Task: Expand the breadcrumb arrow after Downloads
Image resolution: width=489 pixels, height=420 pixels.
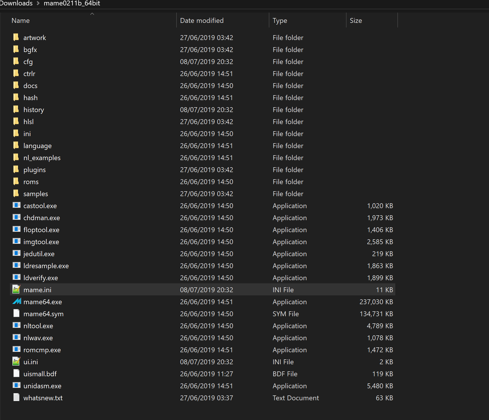Action: point(38,3)
